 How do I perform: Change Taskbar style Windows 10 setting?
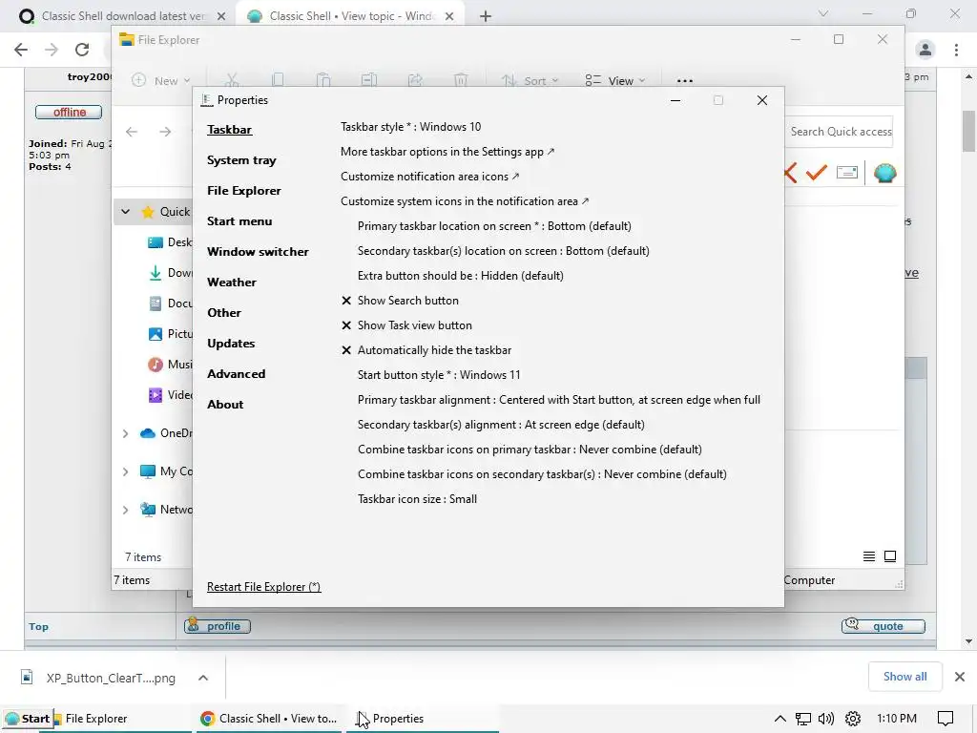click(x=410, y=127)
